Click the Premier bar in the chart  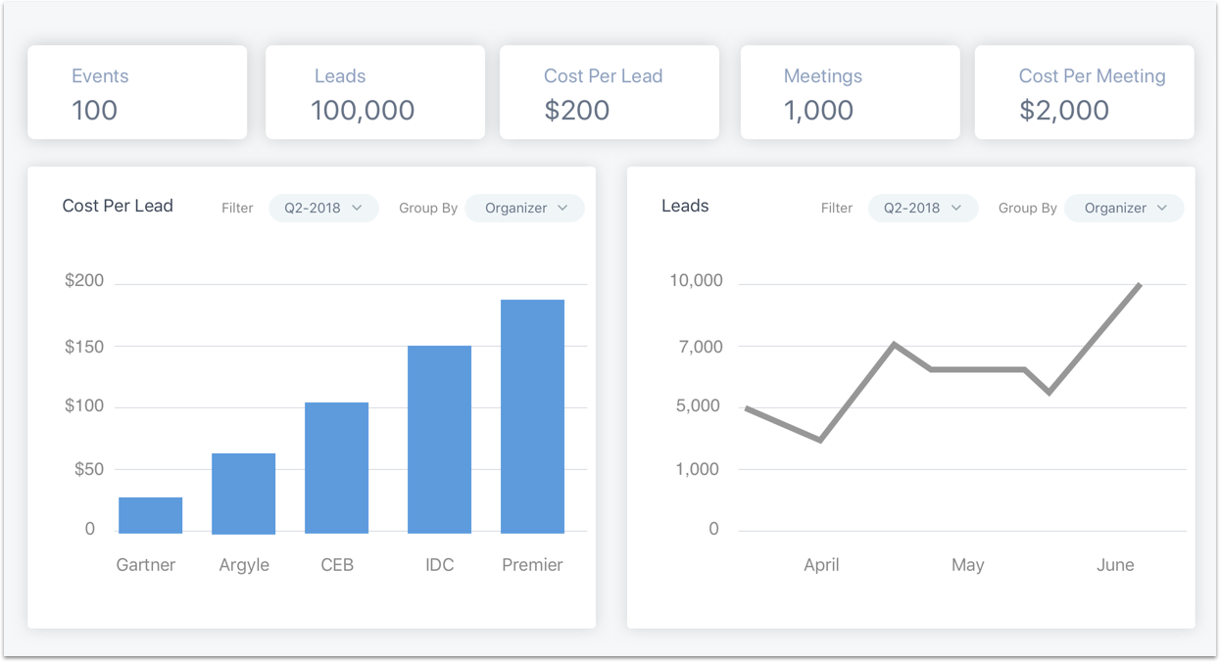pos(532,416)
